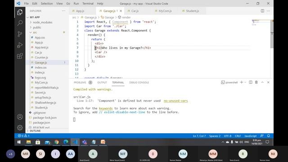Click the feedback icon in status bar
Screen dimensions: 288x162
[x=262, y=136]
